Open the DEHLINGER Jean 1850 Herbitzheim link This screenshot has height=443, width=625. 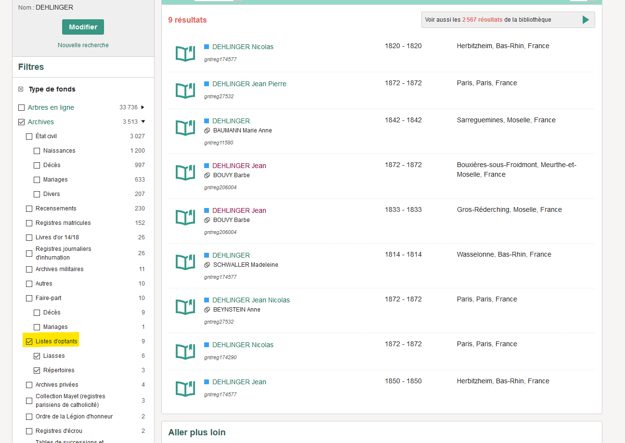tap(239, 382)
